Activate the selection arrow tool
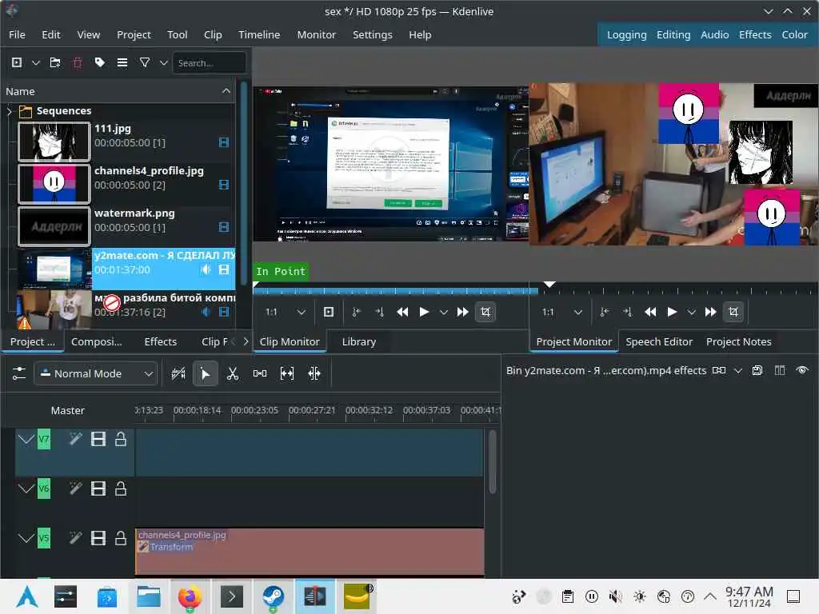 (x=206, y=373)
